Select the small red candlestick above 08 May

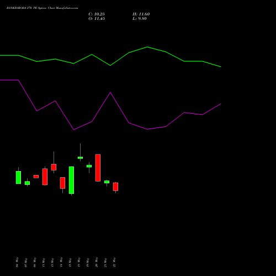click(36, 177)
